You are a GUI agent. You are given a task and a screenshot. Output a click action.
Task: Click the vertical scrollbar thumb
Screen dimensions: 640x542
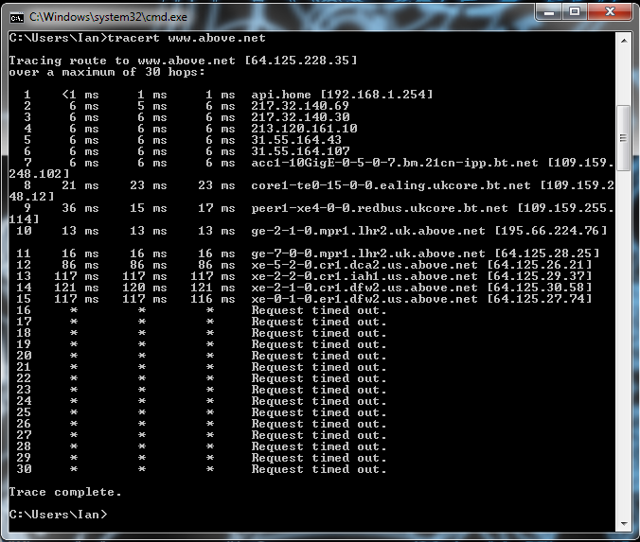[624, 138]
